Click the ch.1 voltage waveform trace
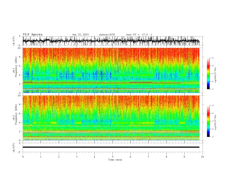 pyautogui.click(x=111, y=41)
